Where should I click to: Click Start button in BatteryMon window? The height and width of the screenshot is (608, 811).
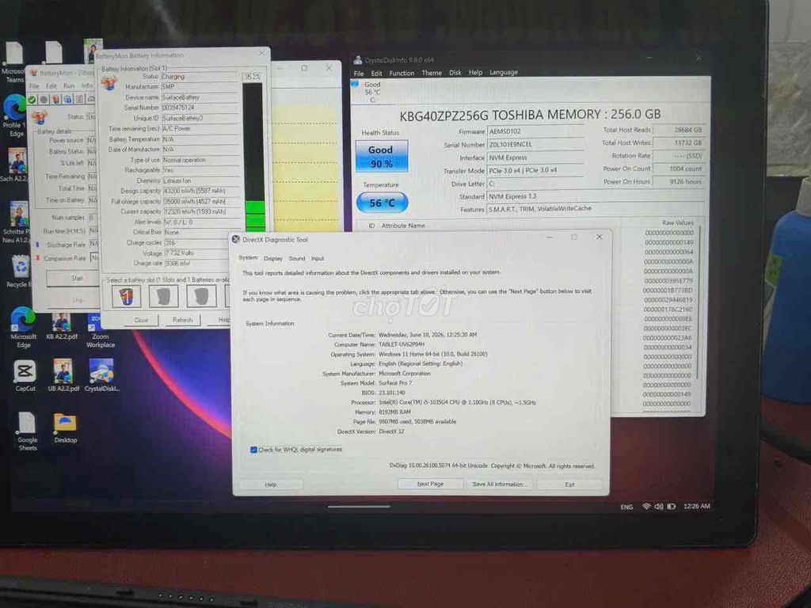[x=72, y=278]
